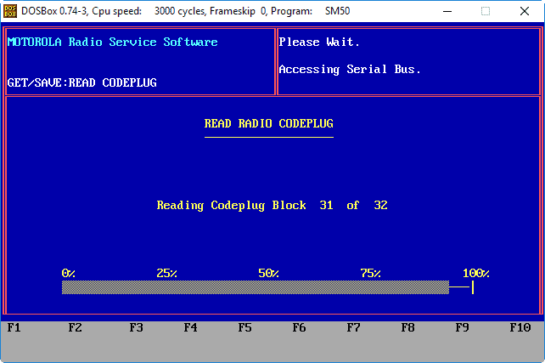Screen dimensions: 545x363
Task: Select the F7 function key label
Action: tap(353, 327)
